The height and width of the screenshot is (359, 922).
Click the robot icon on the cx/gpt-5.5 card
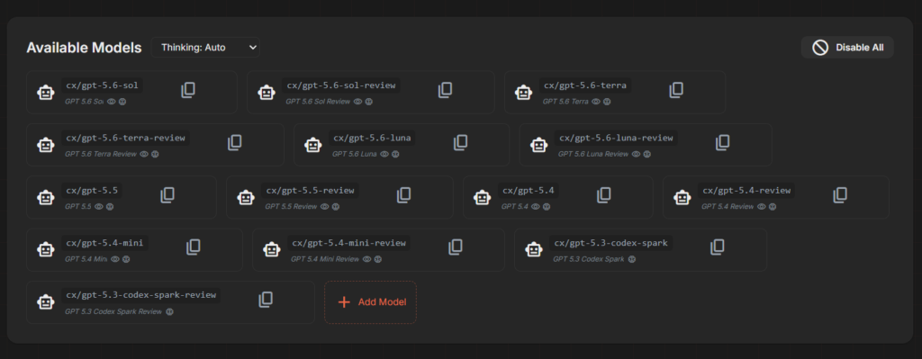[46, 197]
